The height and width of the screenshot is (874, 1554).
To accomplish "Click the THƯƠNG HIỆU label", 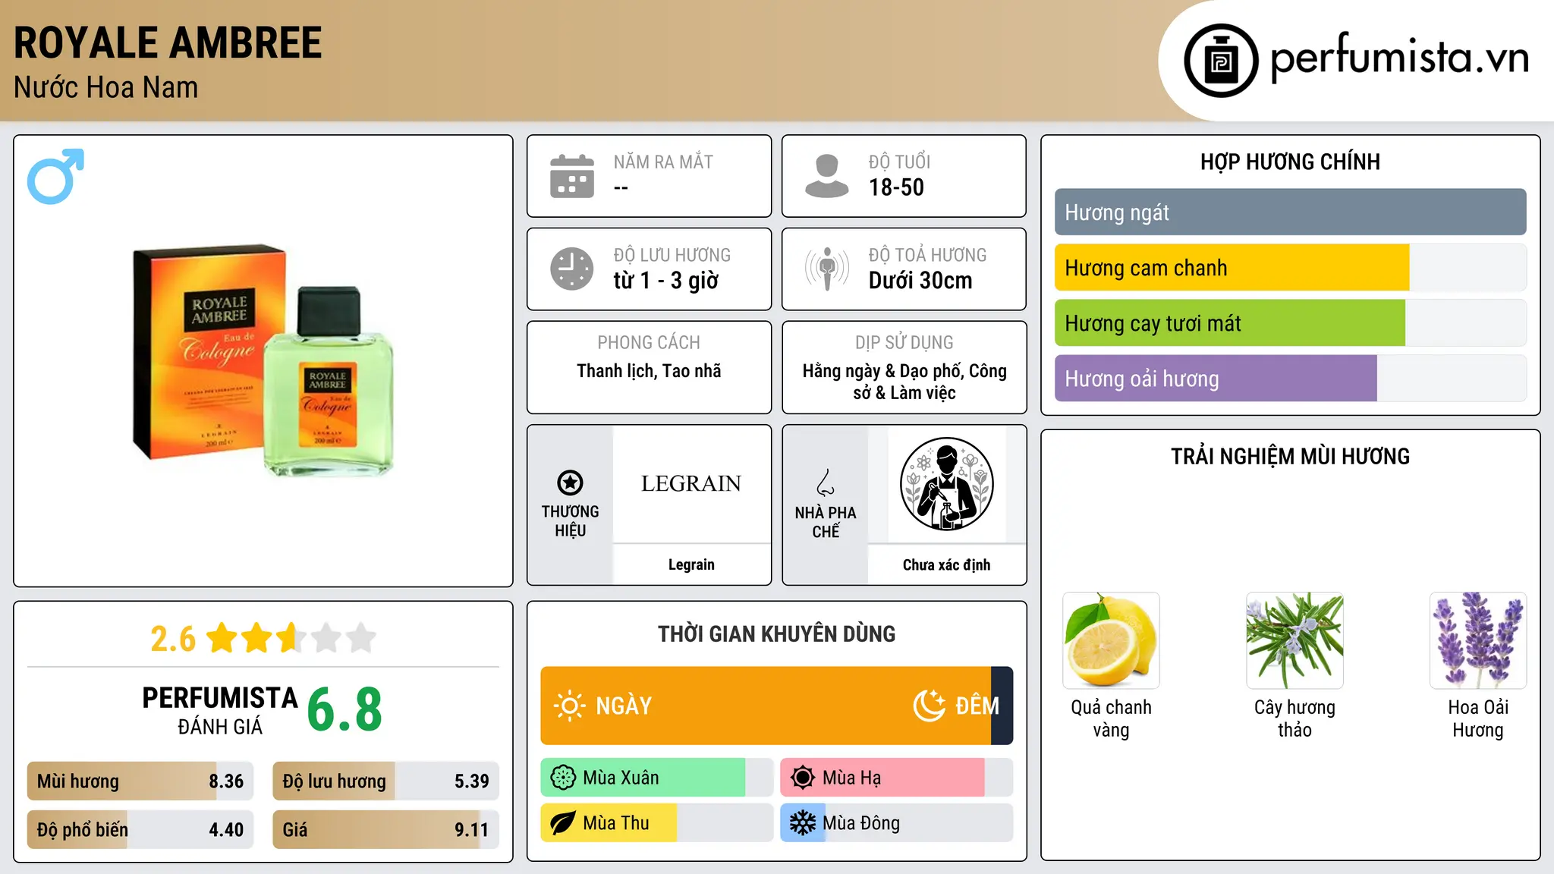I will click(570, 521).
